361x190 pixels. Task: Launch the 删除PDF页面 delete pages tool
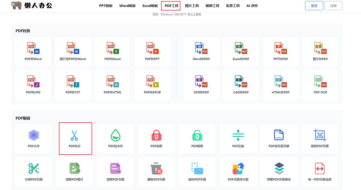tap(156, 172)
